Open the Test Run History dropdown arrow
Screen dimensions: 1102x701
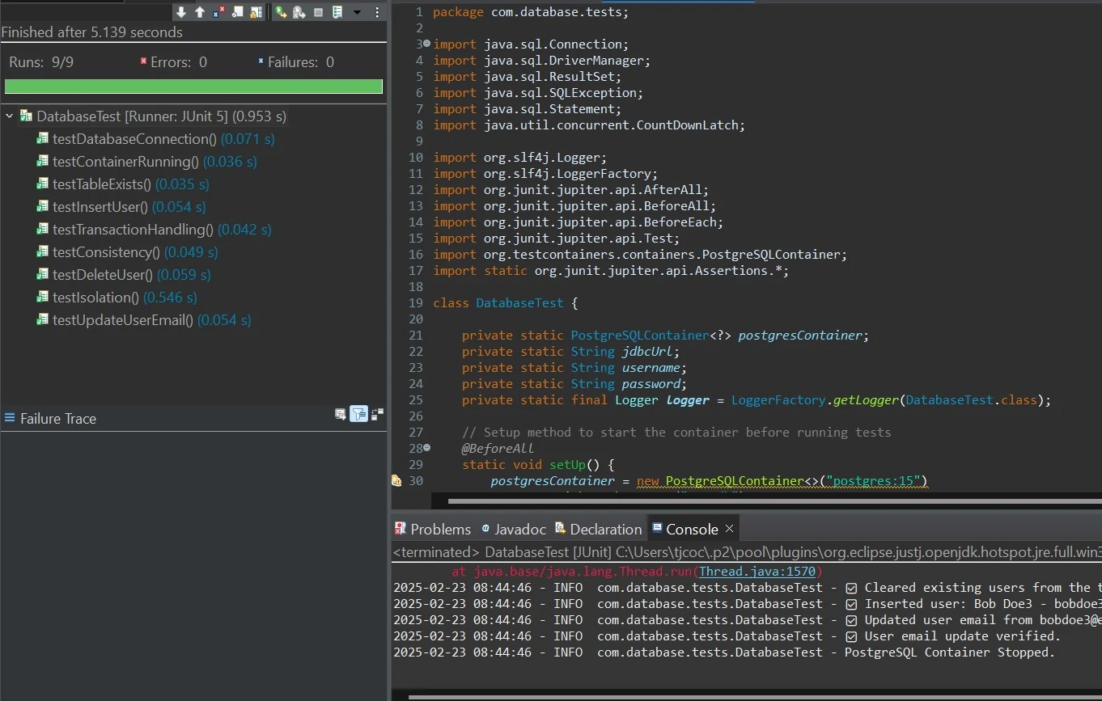pyautogui.click(x=357, y=12)
